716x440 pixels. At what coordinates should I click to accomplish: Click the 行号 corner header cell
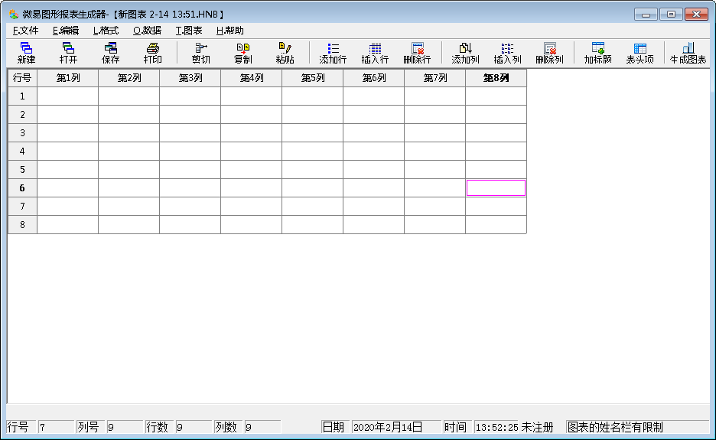point(22,78)
